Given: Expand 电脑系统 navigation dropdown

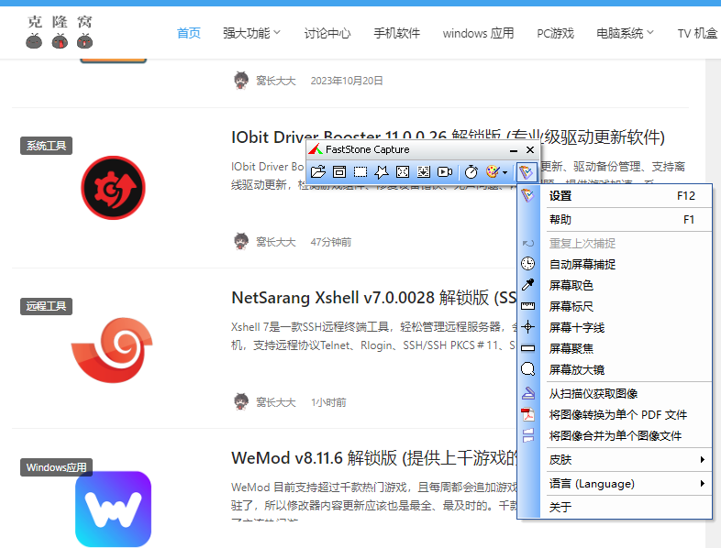Looking at the screenshot, I should click(625, 33).
